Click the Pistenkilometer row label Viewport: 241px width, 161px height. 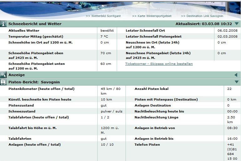pos(41,89)
